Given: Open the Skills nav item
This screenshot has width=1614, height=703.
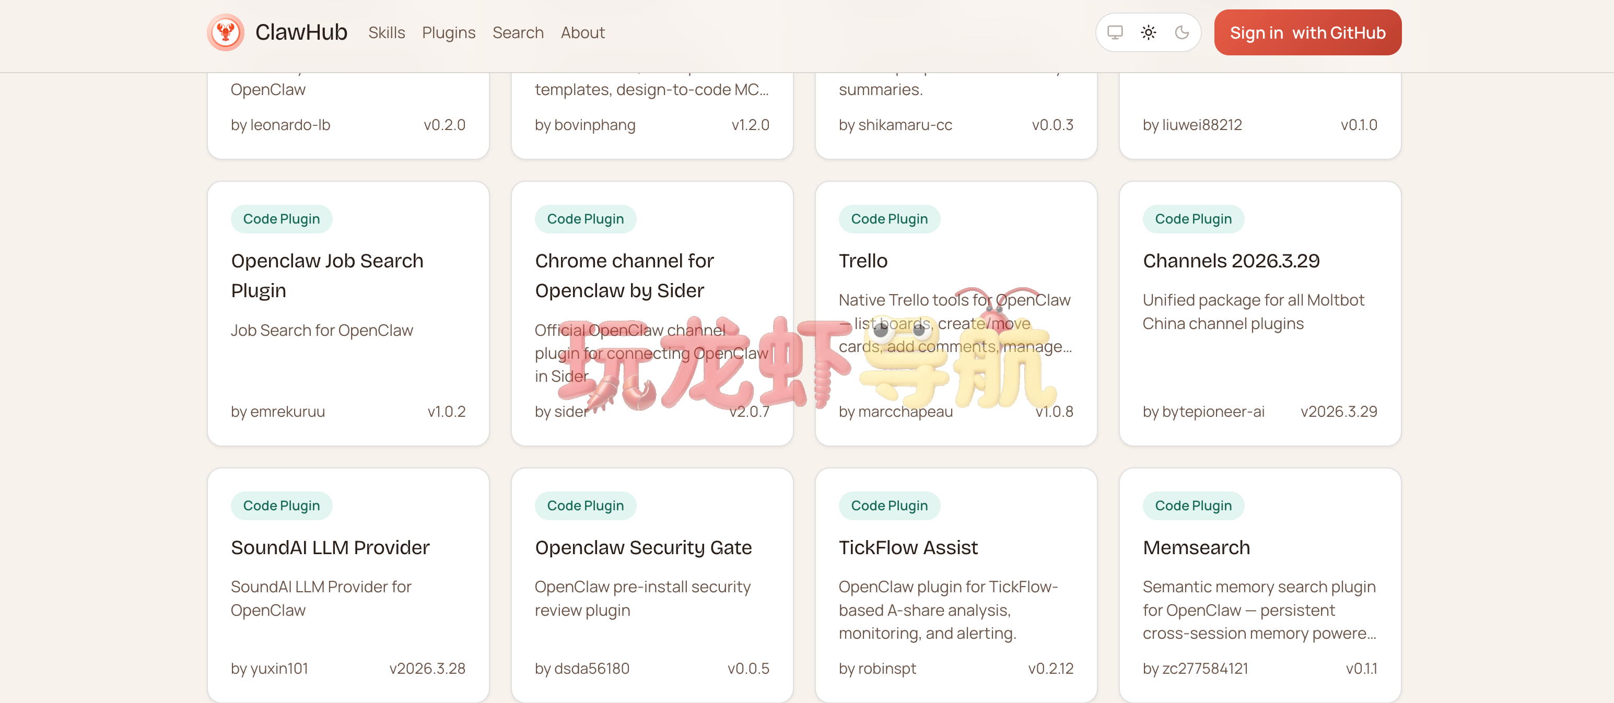Looking at the screenshot, I should [x=387, y=32].
